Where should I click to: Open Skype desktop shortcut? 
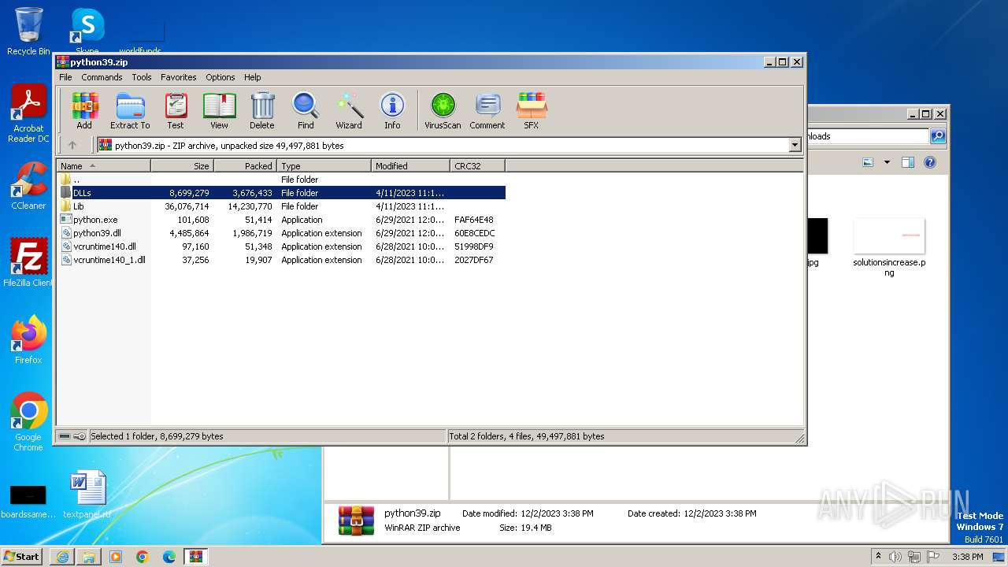click(87, 31)
